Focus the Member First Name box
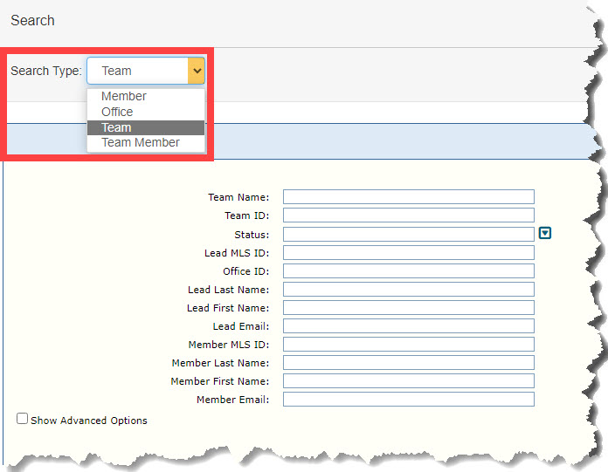Screen dimensions: 608x472 pyautogui.click(x=409, y=381)
